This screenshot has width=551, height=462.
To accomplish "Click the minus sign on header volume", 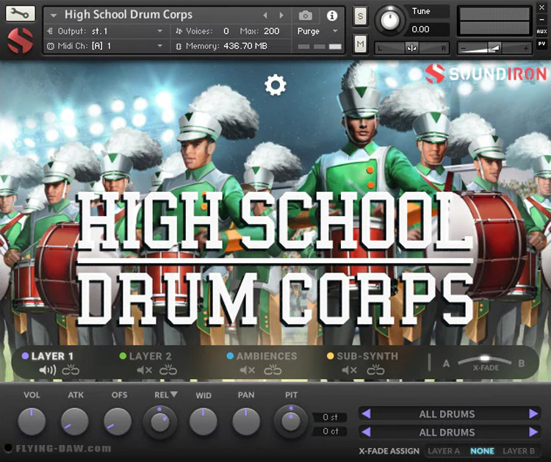I will click(x=463, y=48).
